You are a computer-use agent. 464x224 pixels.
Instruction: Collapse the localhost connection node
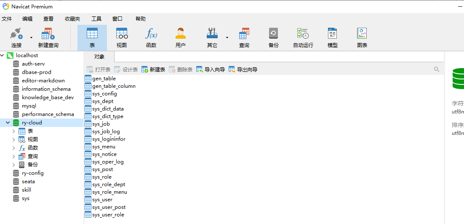coord(3,55)
